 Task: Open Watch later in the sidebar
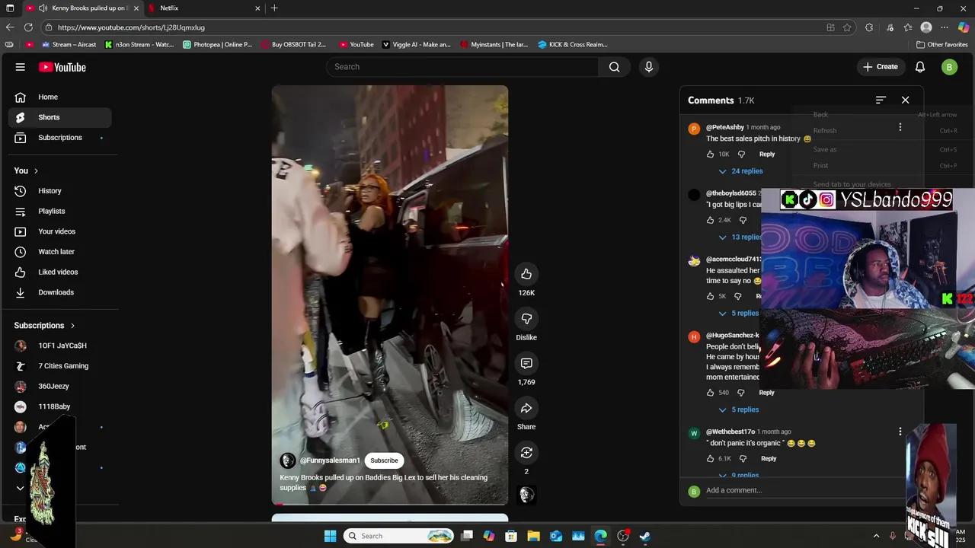point(59,252)
